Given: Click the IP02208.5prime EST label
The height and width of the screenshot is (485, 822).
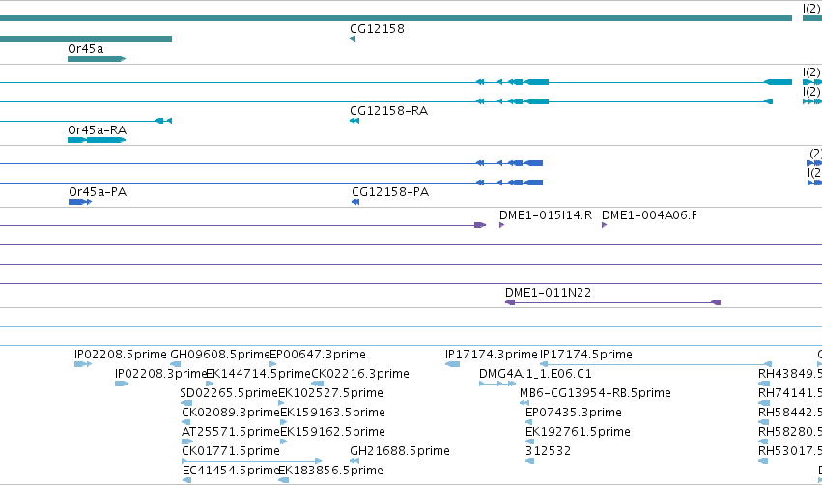Looking at the screenshot, I should [120, 355].
